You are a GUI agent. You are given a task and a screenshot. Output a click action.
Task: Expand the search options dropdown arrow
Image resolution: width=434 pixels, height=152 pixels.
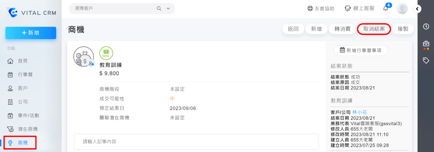[168, 9]
